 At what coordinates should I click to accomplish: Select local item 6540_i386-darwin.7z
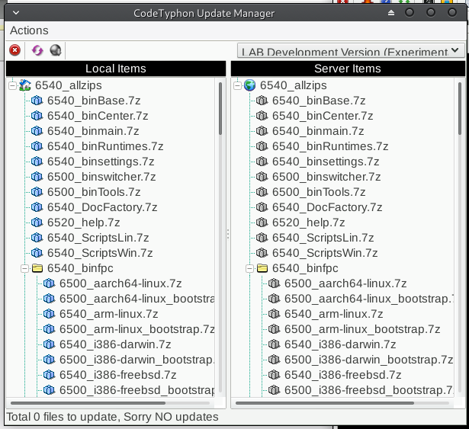(x=115, y=344)
